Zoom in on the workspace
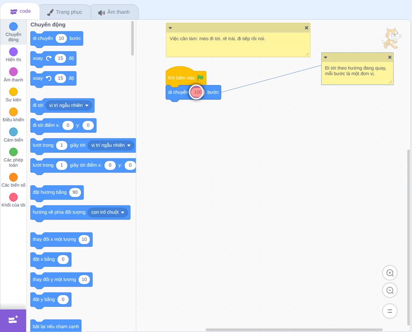 coord(390,273)
